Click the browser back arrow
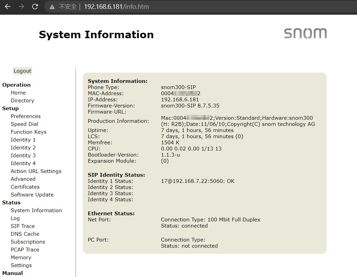 point(8,6)
